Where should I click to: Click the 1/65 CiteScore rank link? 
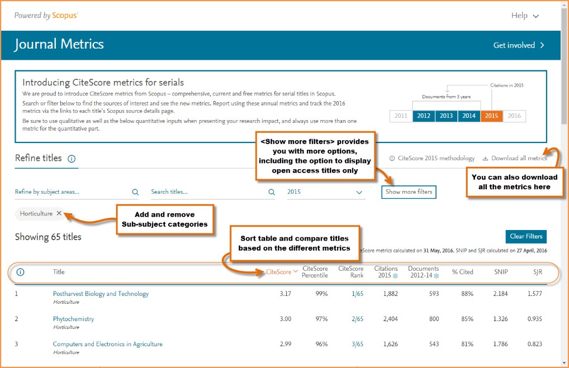357,294
